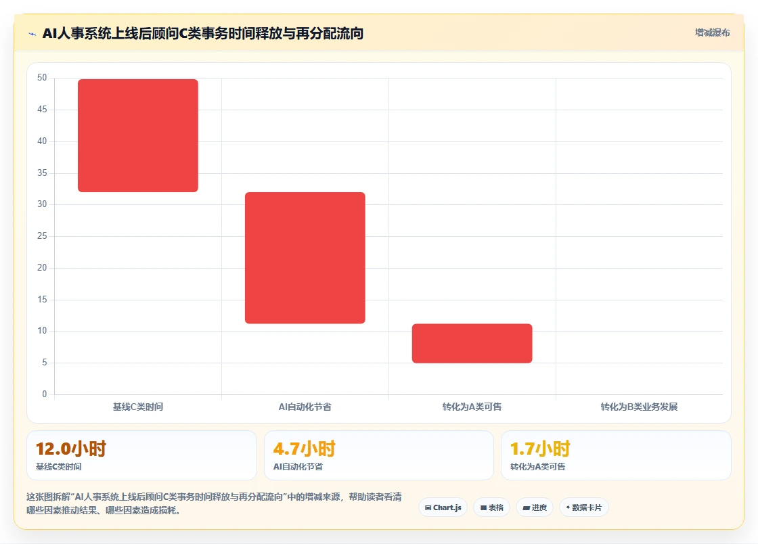Click the 12.0小时 value in first card

tap(71, 449)
